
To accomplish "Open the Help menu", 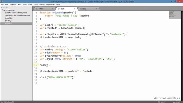I will pyautogui.click(x=58, y=5).
